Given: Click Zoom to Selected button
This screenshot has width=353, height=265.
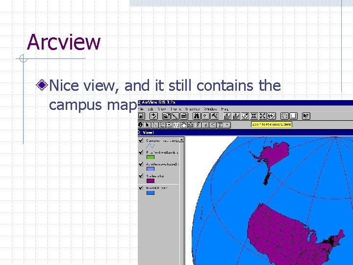Looking at the screenshot, I should point(245,116).
